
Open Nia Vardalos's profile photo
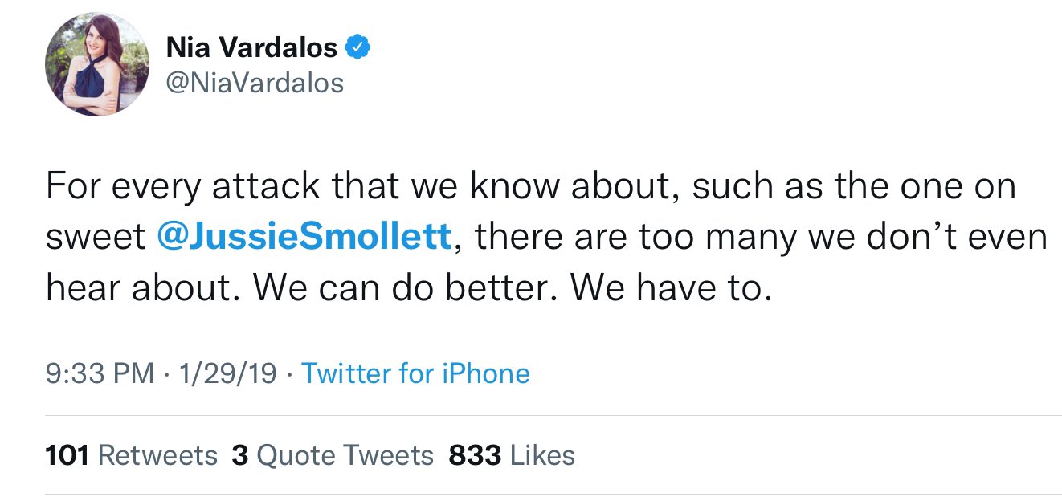(x=97, y=65)
